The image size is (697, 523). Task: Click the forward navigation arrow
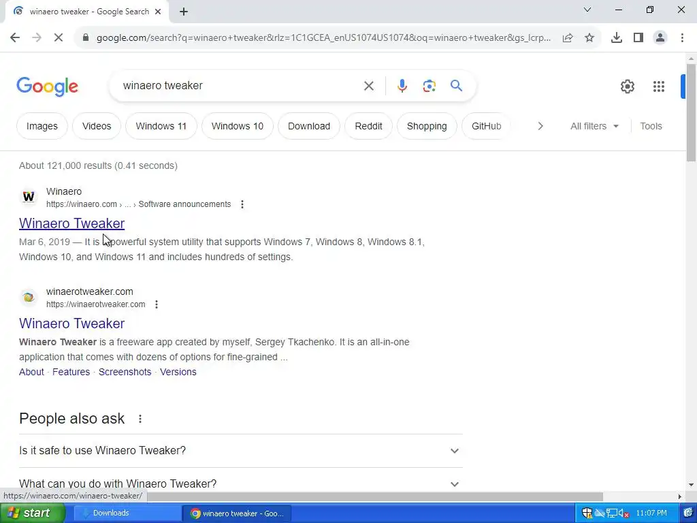(x=37, y=38)
